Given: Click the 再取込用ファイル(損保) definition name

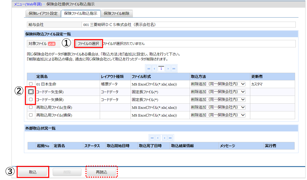Looking at the screenshot, I should click(54, 115).
